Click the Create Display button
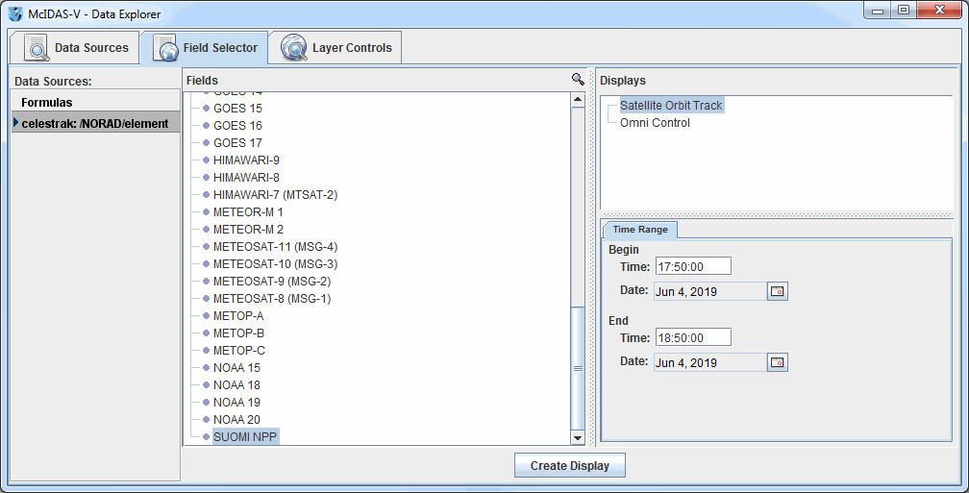 [570, 466]
